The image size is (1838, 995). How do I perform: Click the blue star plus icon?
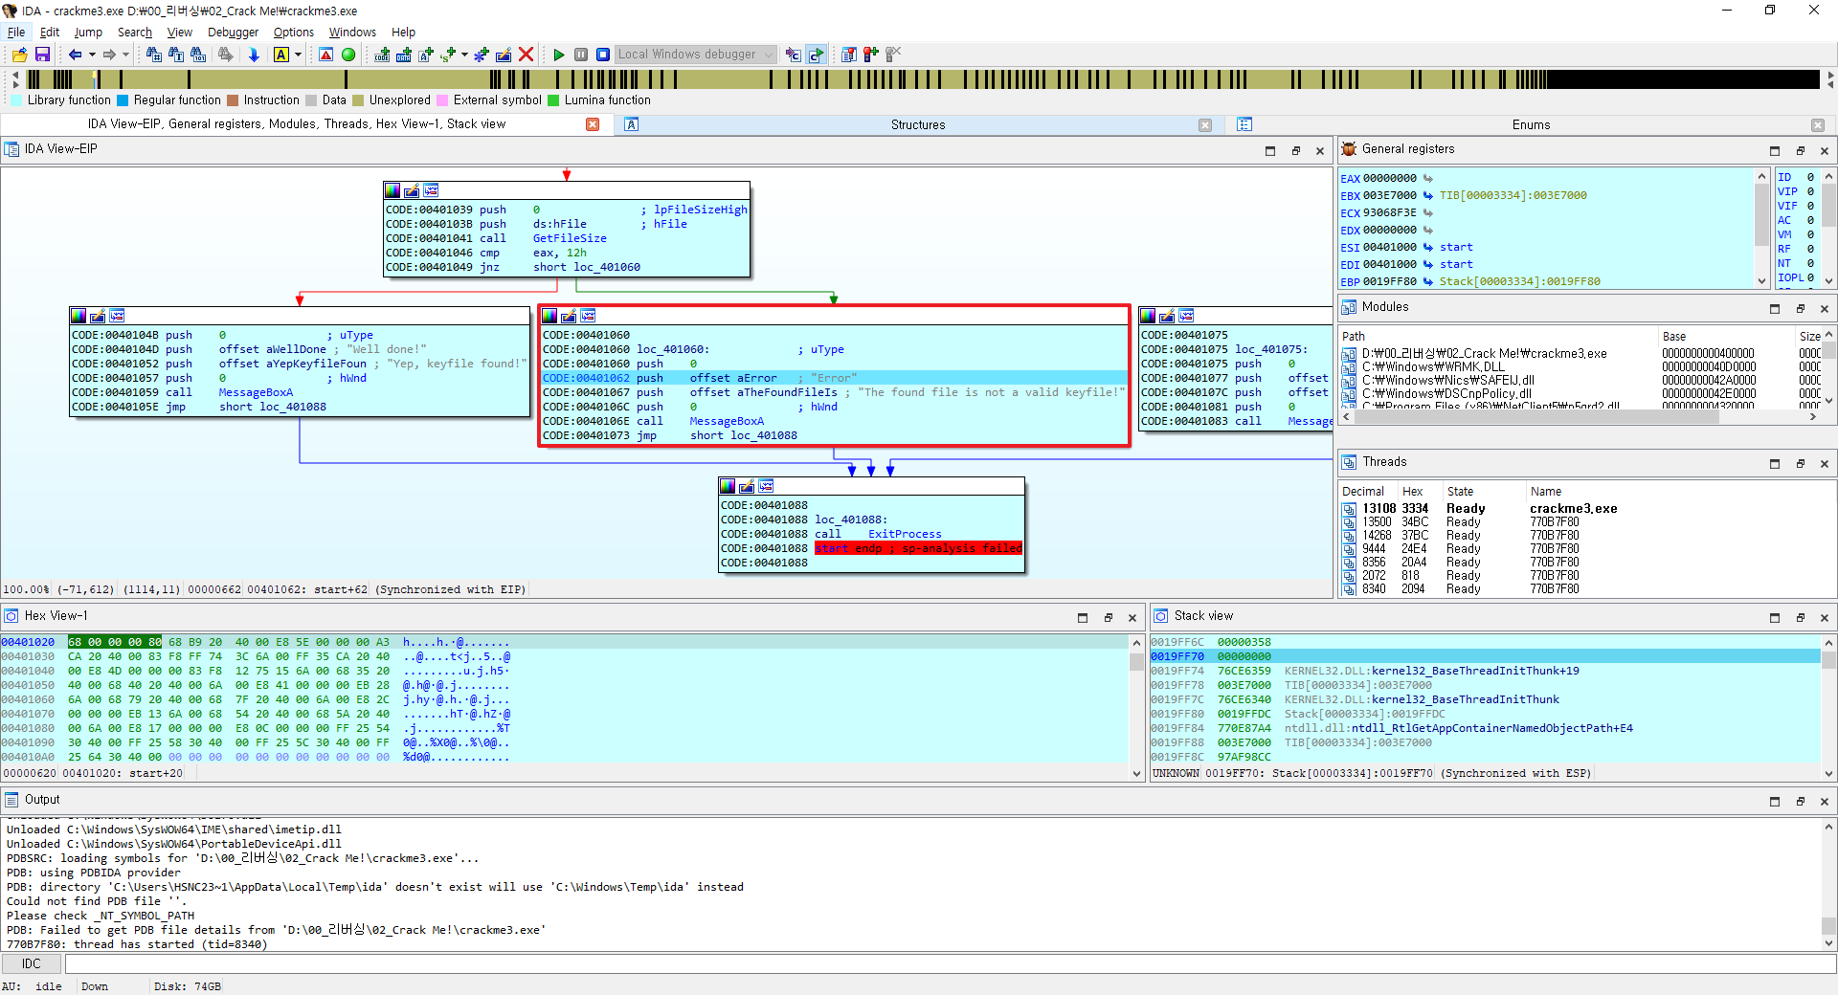pyautogui.click(x=482, y=55)
